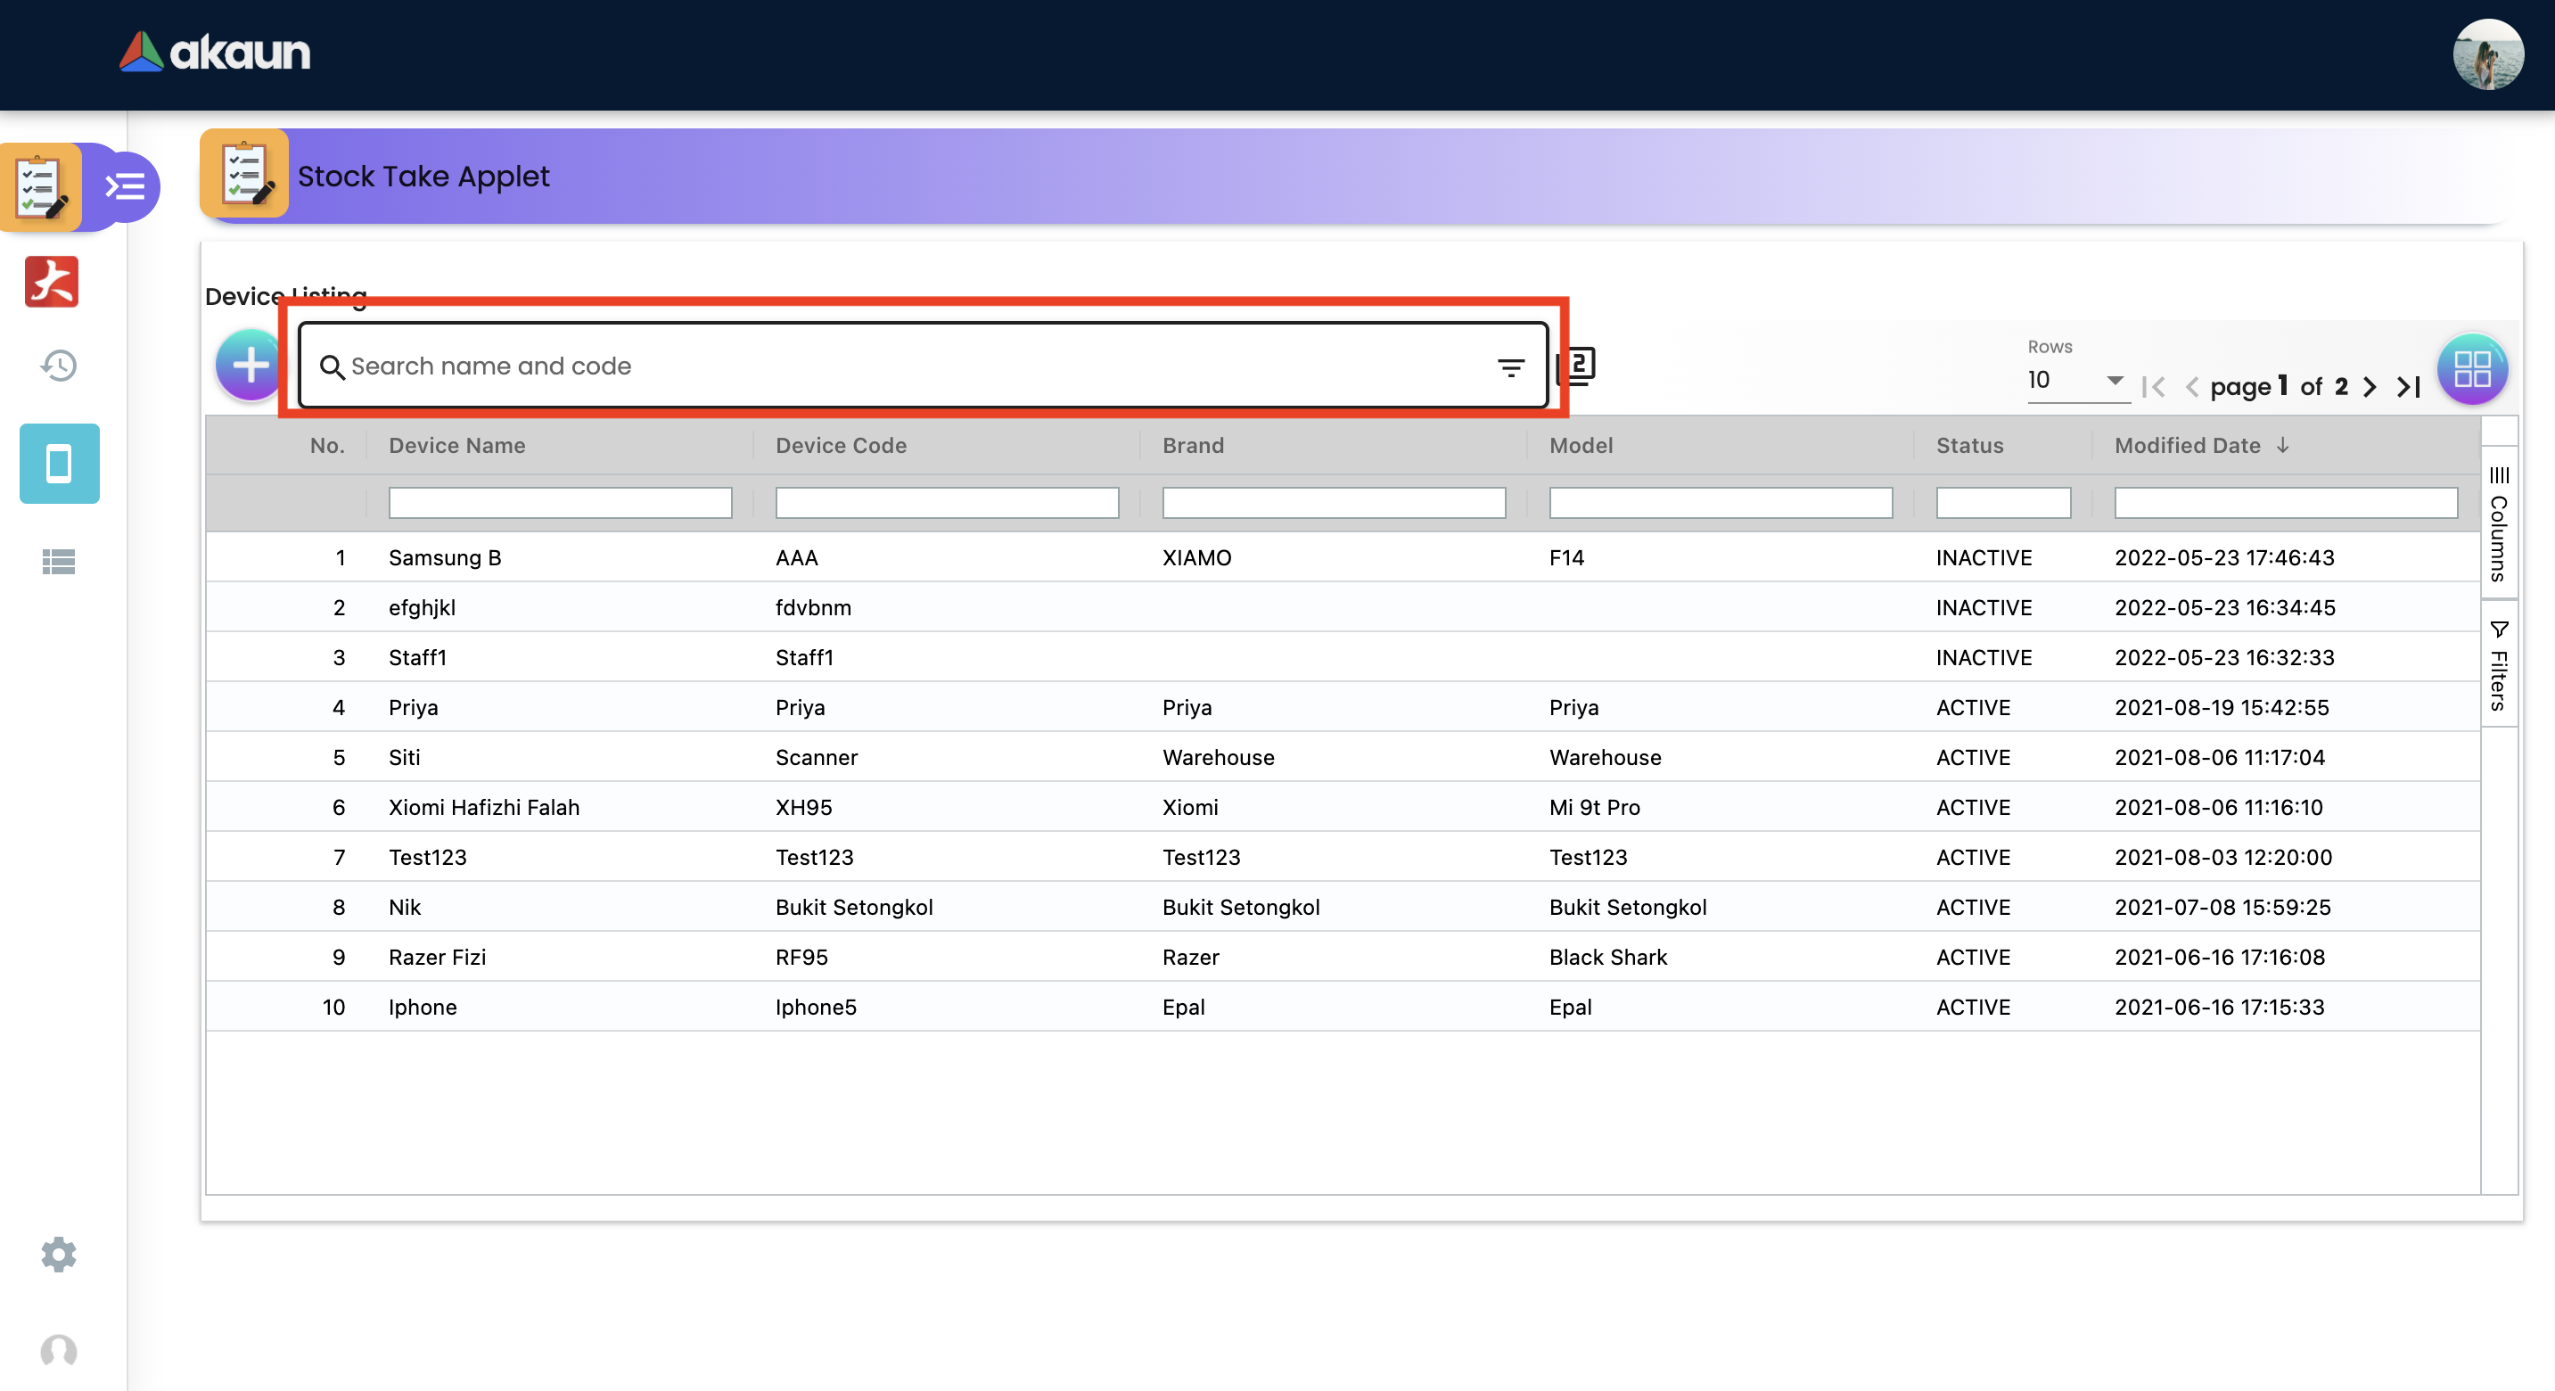This screenshot has height=1391, width=2555.
Task: Select the device (phone) icon in the sidebar
Action: (x=60, y=464)
